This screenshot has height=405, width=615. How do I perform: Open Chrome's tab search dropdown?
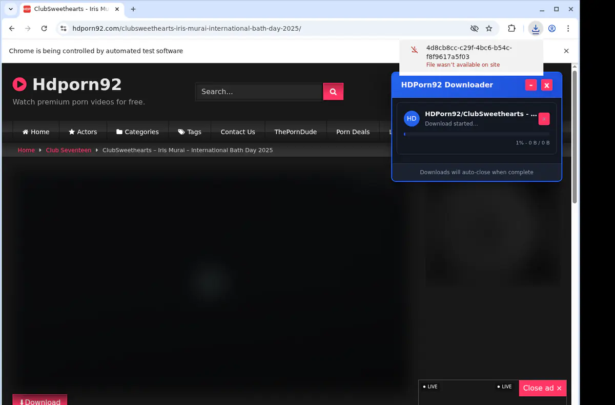11,9
